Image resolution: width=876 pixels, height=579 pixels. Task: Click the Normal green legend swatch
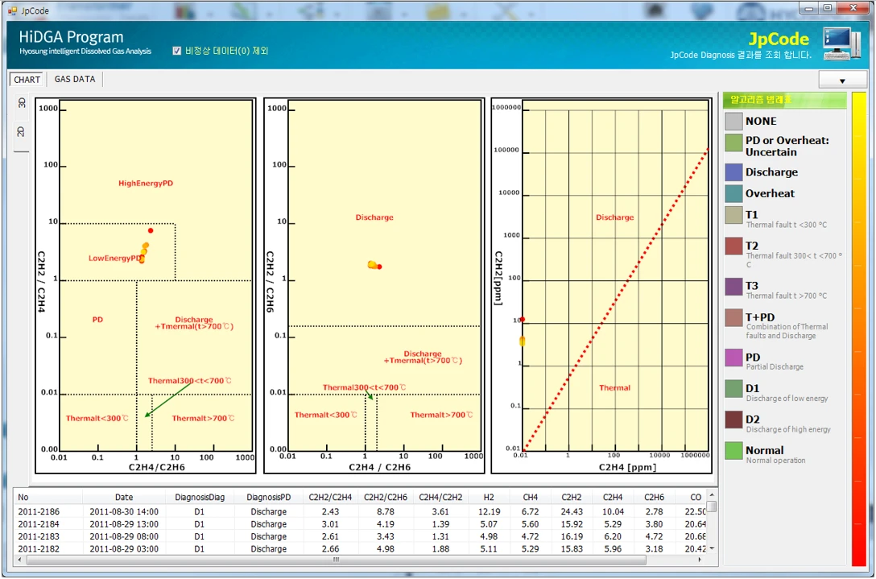[733, 451]
